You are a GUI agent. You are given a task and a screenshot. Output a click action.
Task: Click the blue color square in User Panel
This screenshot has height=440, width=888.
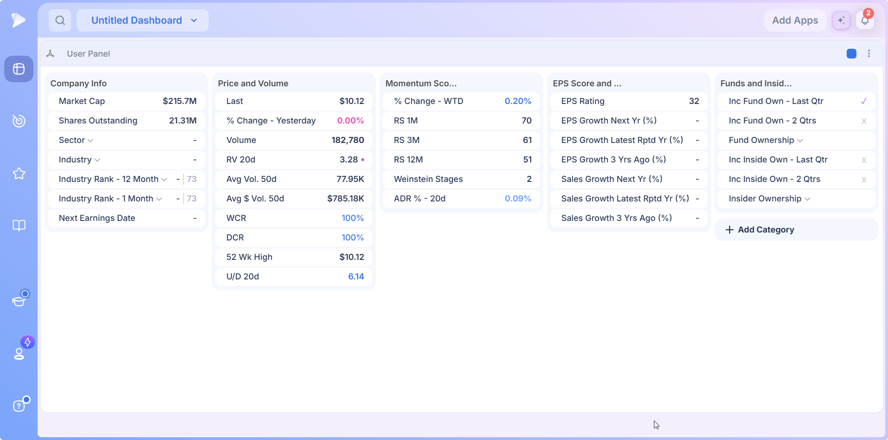click(x=851, y=54)
